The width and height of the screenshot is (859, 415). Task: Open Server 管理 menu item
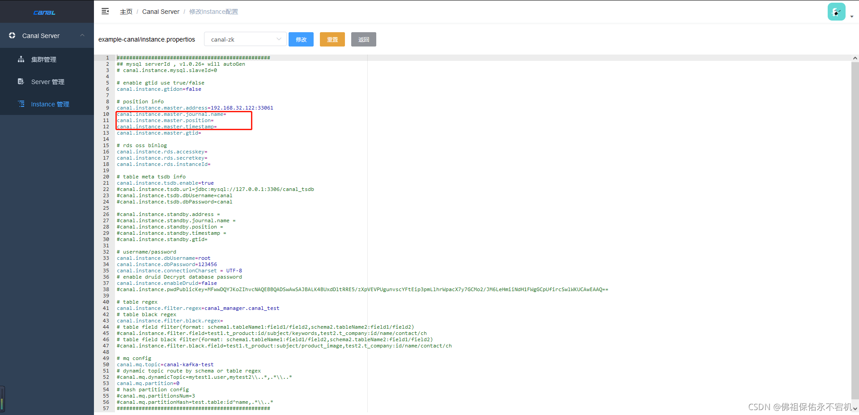tap(48, 82)
